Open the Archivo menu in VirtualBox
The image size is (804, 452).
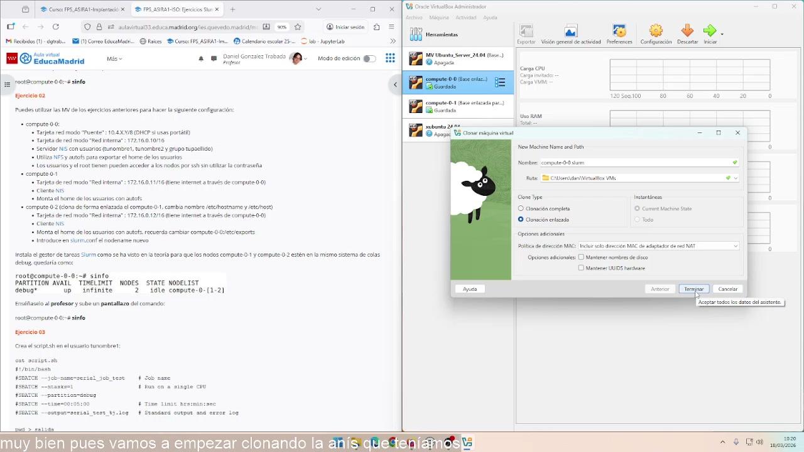tap(414, 18)
